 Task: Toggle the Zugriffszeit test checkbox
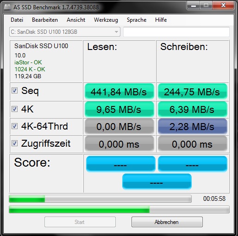(x=15, y=143)
